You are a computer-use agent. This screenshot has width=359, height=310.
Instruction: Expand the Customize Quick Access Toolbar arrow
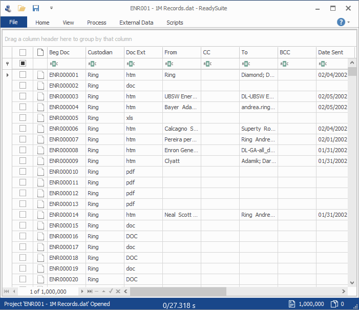pyautogui.click(x=51, y=8)
